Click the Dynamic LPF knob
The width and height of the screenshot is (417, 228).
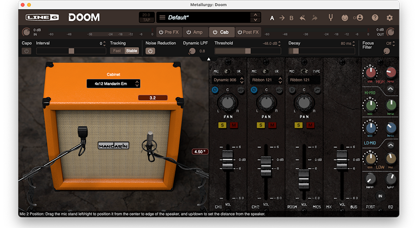coord(192,51)
